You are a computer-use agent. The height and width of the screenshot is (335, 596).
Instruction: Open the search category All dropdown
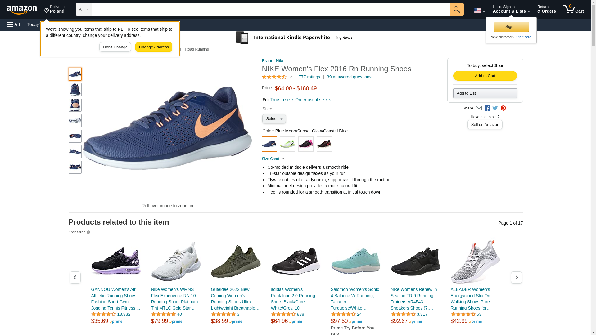pos(84,9)
